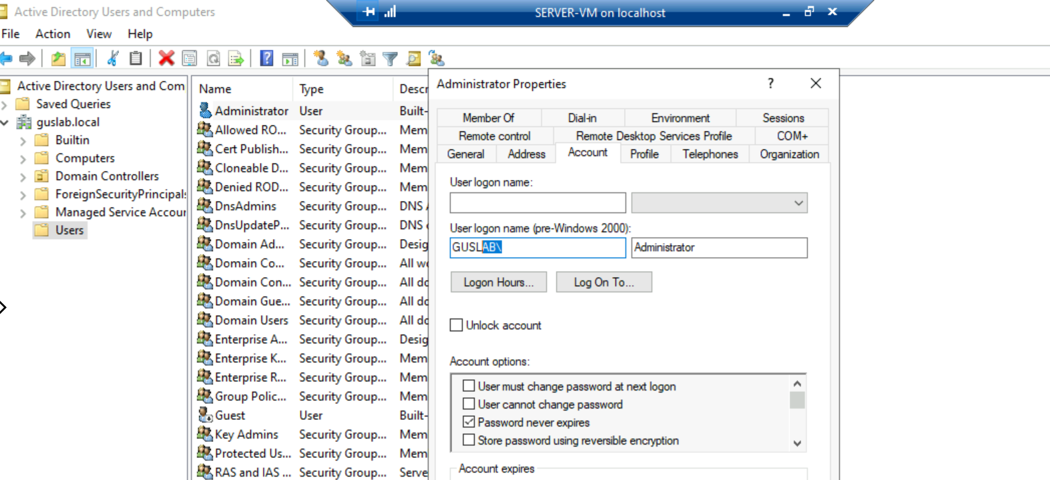Open filter options funnel icon
The width and height of the screenshot is (1050, 480).
coord(391,59)
